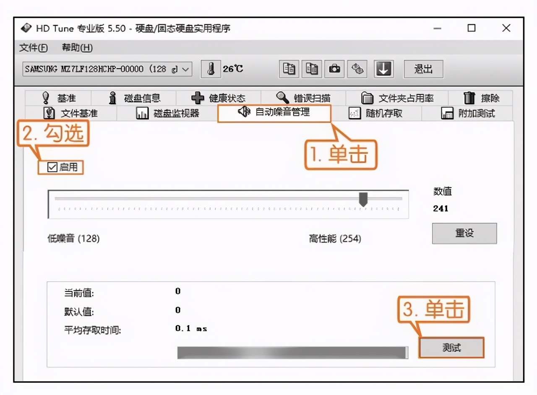
Task: Select the 自动噪音管理 tab
Action: [x=274, y=112]
